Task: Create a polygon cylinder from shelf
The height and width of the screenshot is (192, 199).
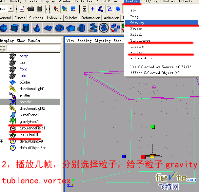Action: coord(26,28)
